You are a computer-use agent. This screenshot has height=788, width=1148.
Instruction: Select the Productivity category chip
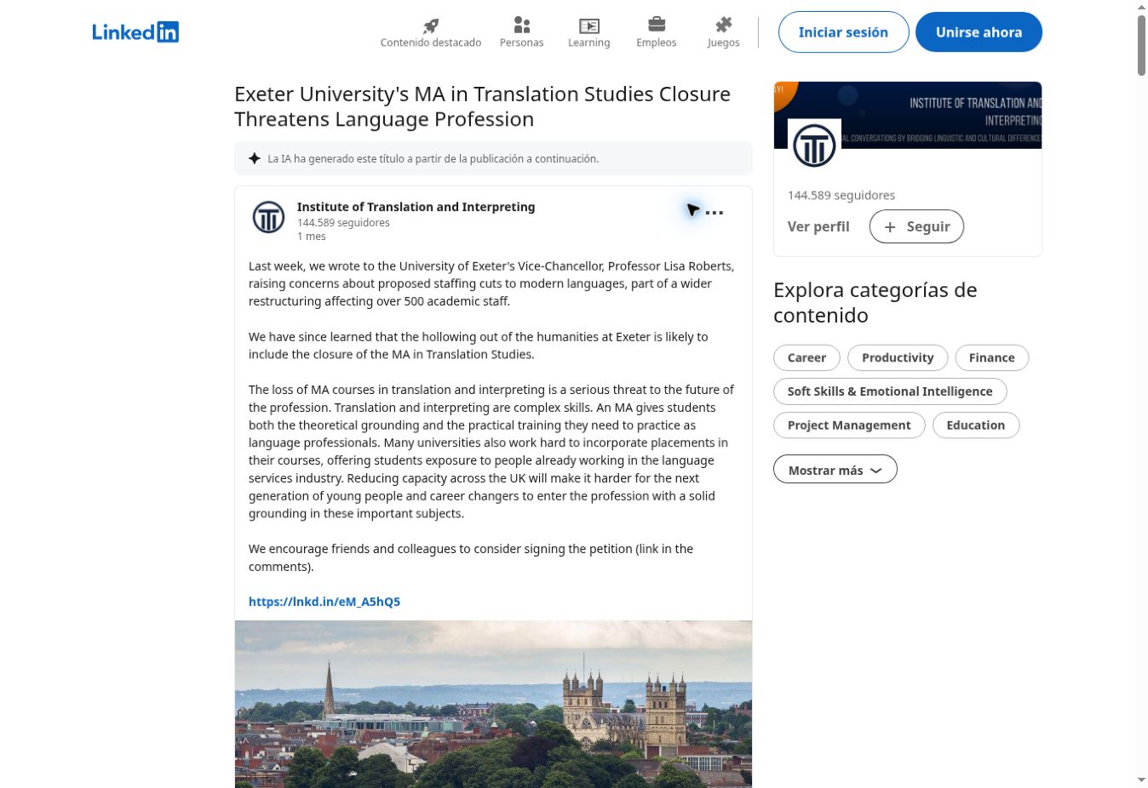[898, 357]
